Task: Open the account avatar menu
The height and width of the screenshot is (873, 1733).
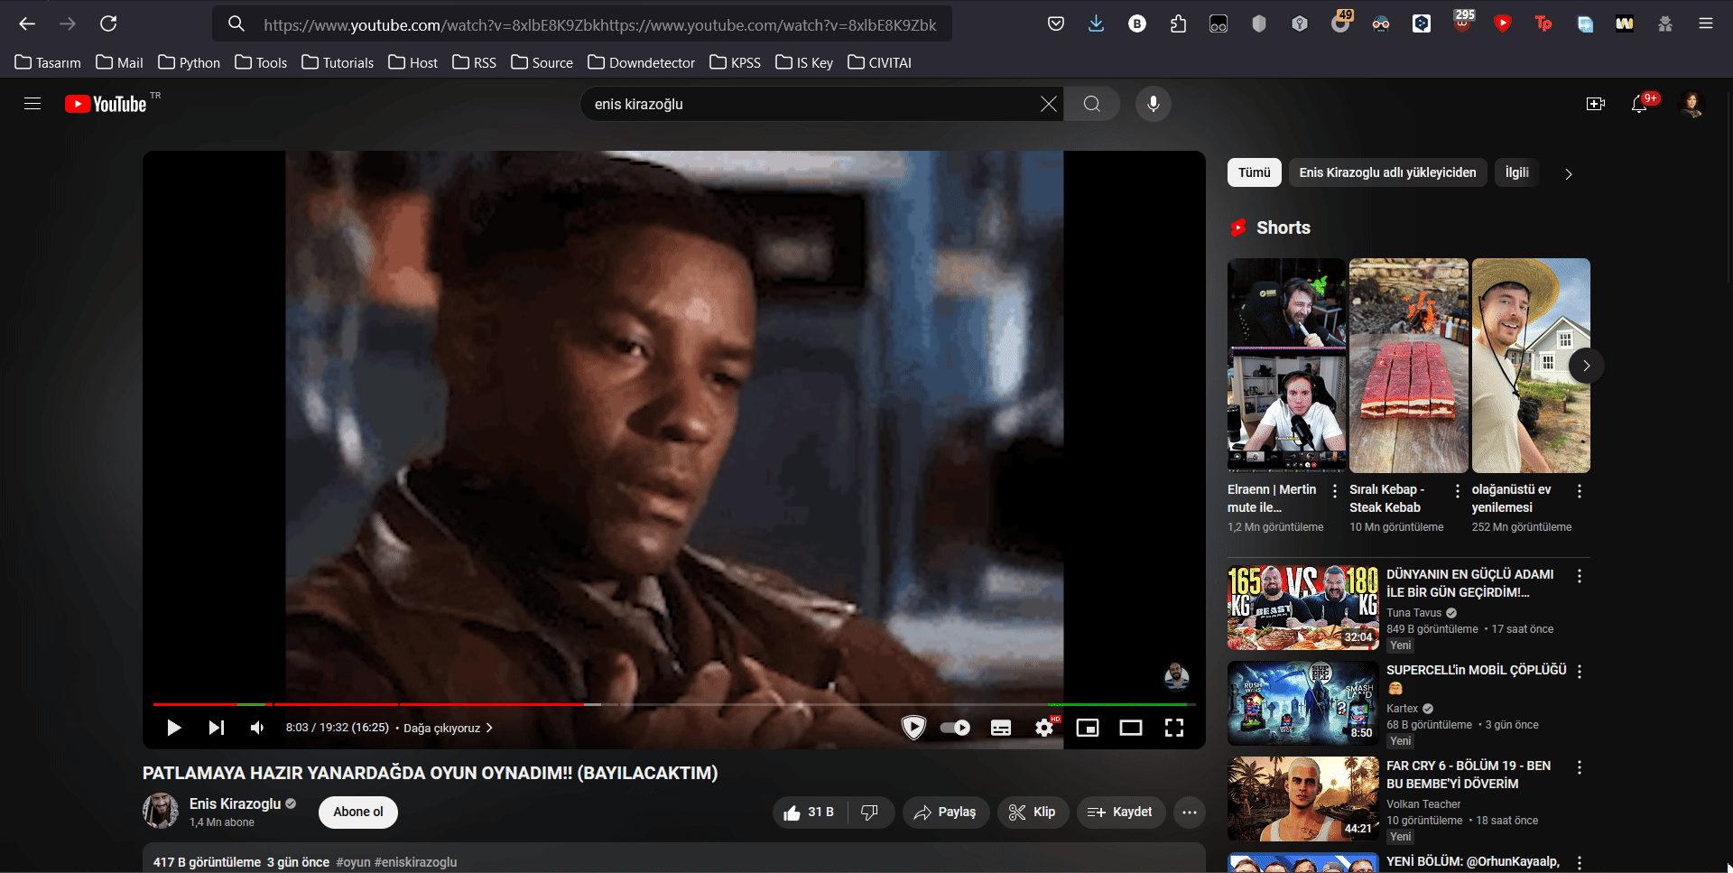Action: (1691, 104)
